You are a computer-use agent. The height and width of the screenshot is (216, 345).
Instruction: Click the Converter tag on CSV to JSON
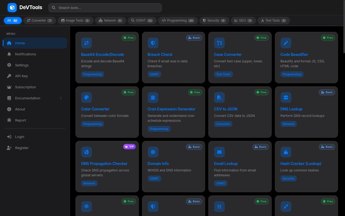pyautogui.click(x=223, y=124)
